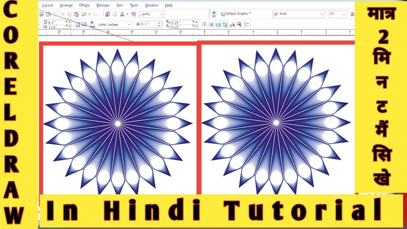Open the Help menu

[x=169, y=5]
